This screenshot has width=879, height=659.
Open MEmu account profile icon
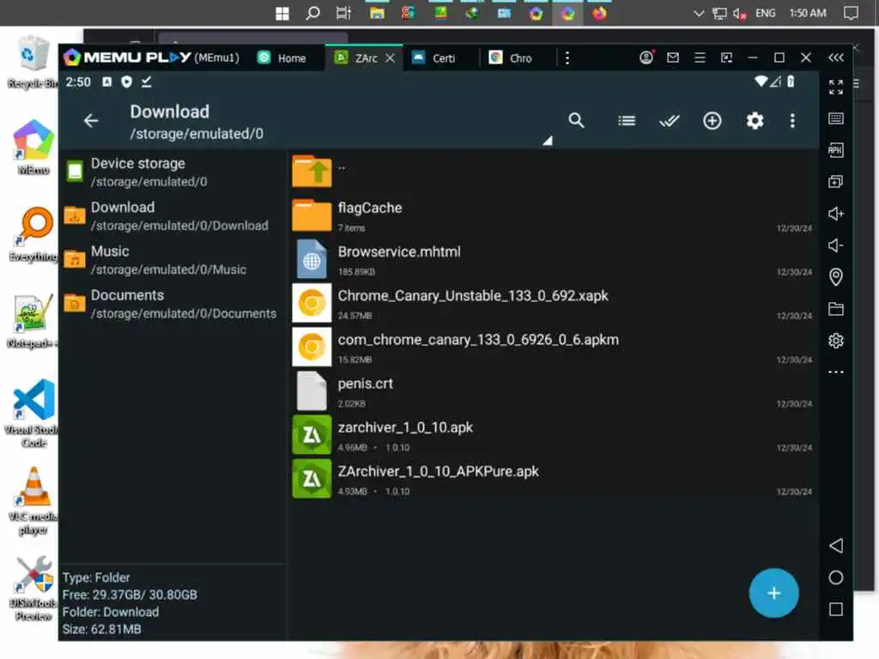point(646,57)
